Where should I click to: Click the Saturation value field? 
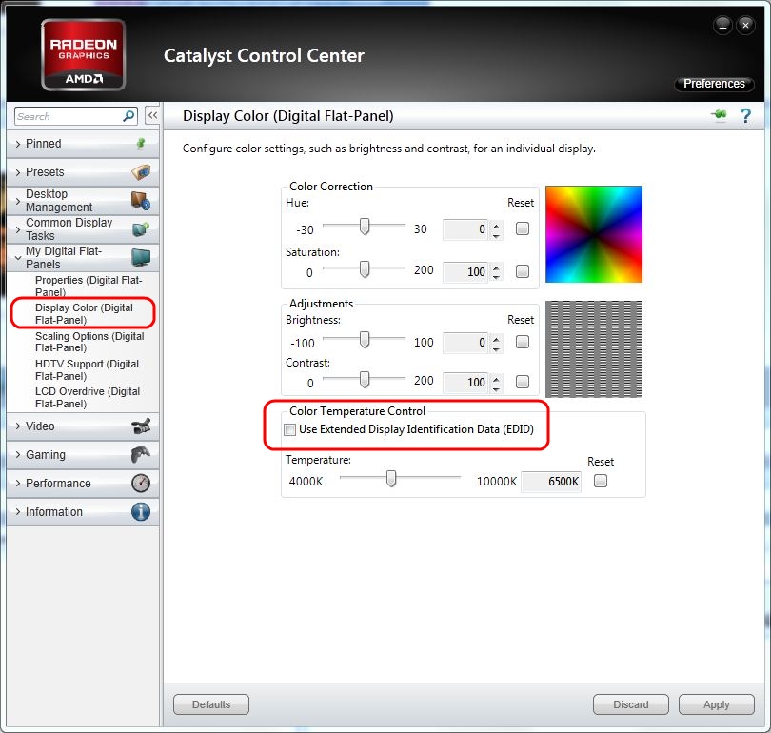click(465, 272)
